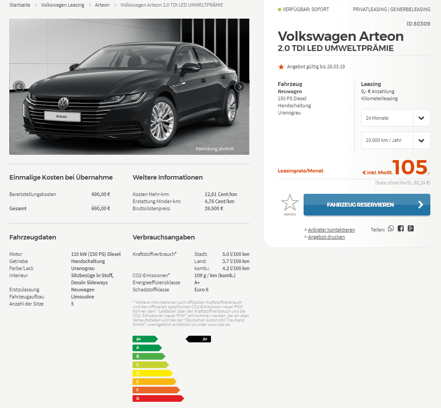441x408 pixels.
Task: Show the next car image
Action: (240, 86)
